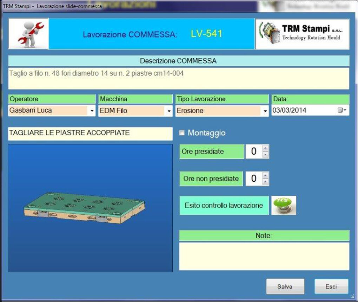This screenshot has height=302, width=358.
Task: Click the green YES result button icon
Action: point(284,205)
